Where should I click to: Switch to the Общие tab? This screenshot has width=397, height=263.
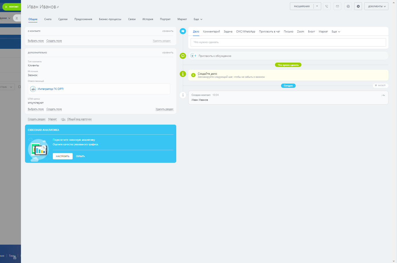coord(33,19)
